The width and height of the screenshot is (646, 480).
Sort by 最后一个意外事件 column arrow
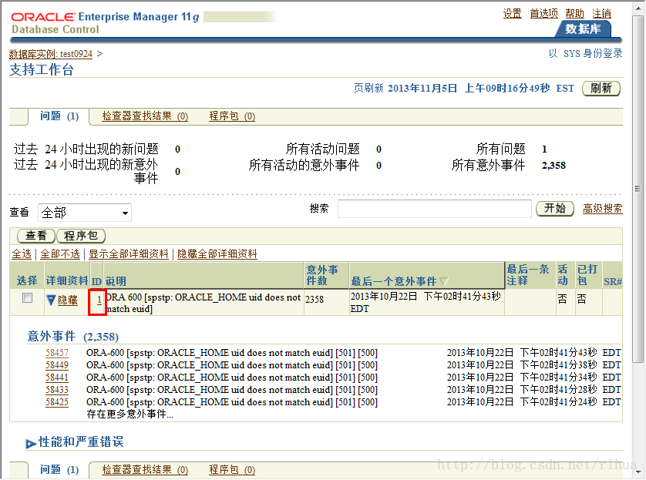tap(443, 281)
